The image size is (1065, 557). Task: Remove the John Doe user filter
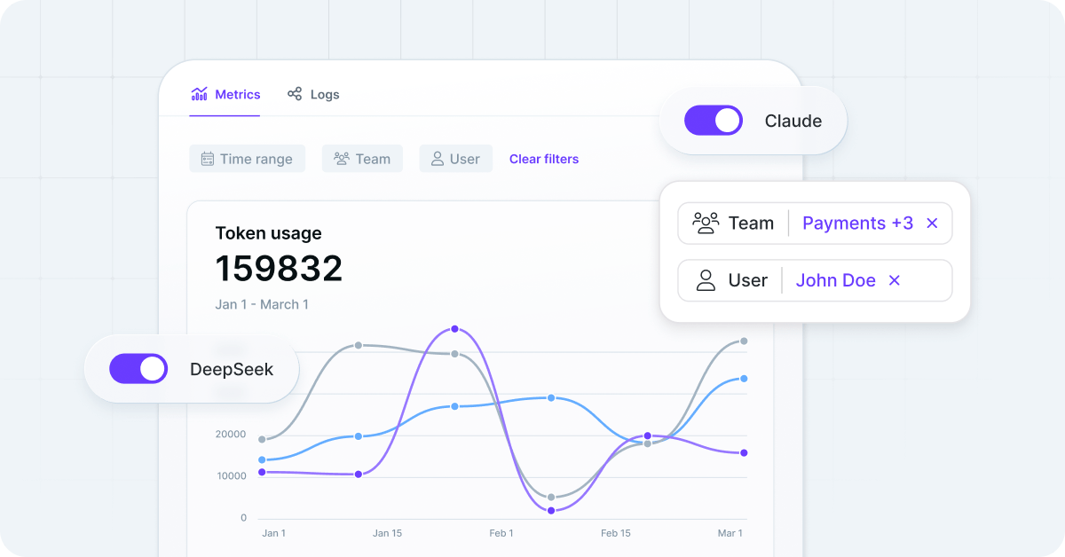click(894, 280)
